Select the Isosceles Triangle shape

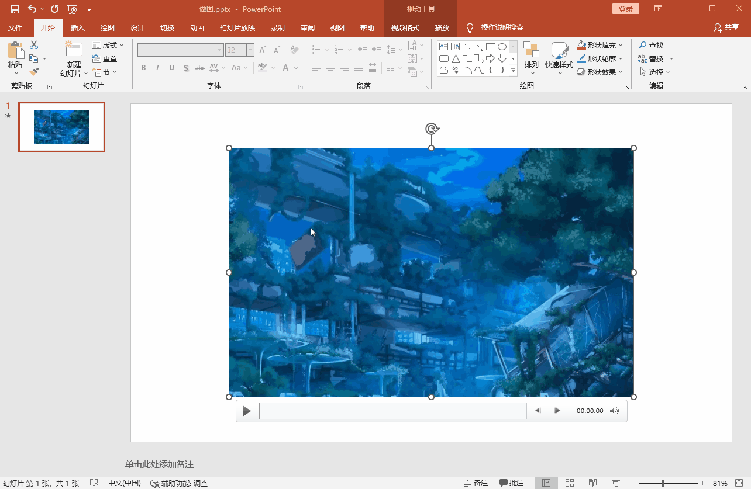tap(455, 58)
